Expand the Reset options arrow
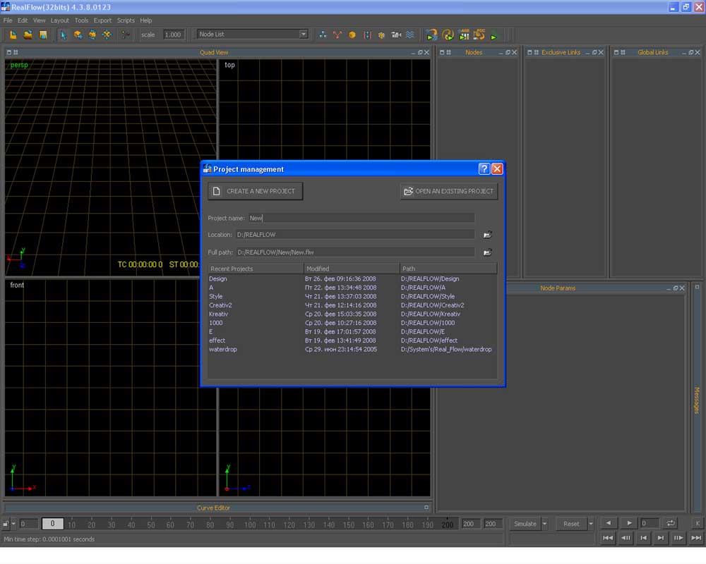The image size is (706, 564). [x=591, y=524]
